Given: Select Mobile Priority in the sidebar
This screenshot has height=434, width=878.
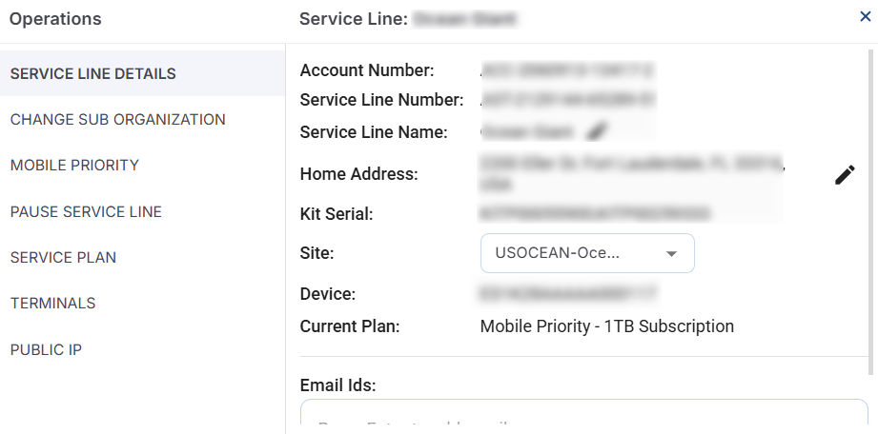Looking at the screenshot, I should pos(74,166).
